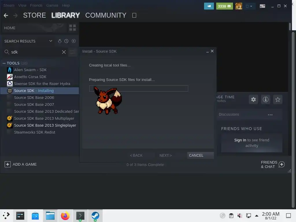Toggle the ready-to-play filter icon

click(x=74, y=41)
